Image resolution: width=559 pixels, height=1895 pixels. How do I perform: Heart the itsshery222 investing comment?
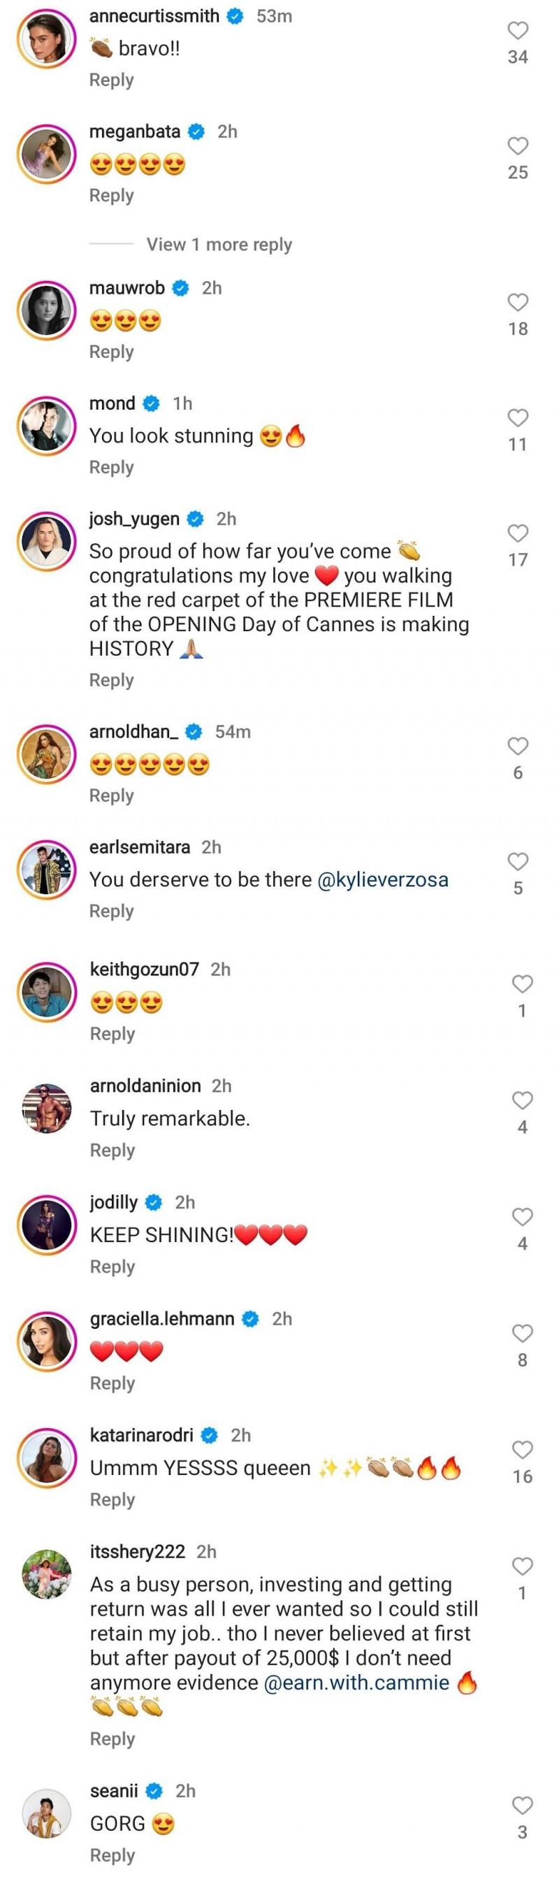522,1566
